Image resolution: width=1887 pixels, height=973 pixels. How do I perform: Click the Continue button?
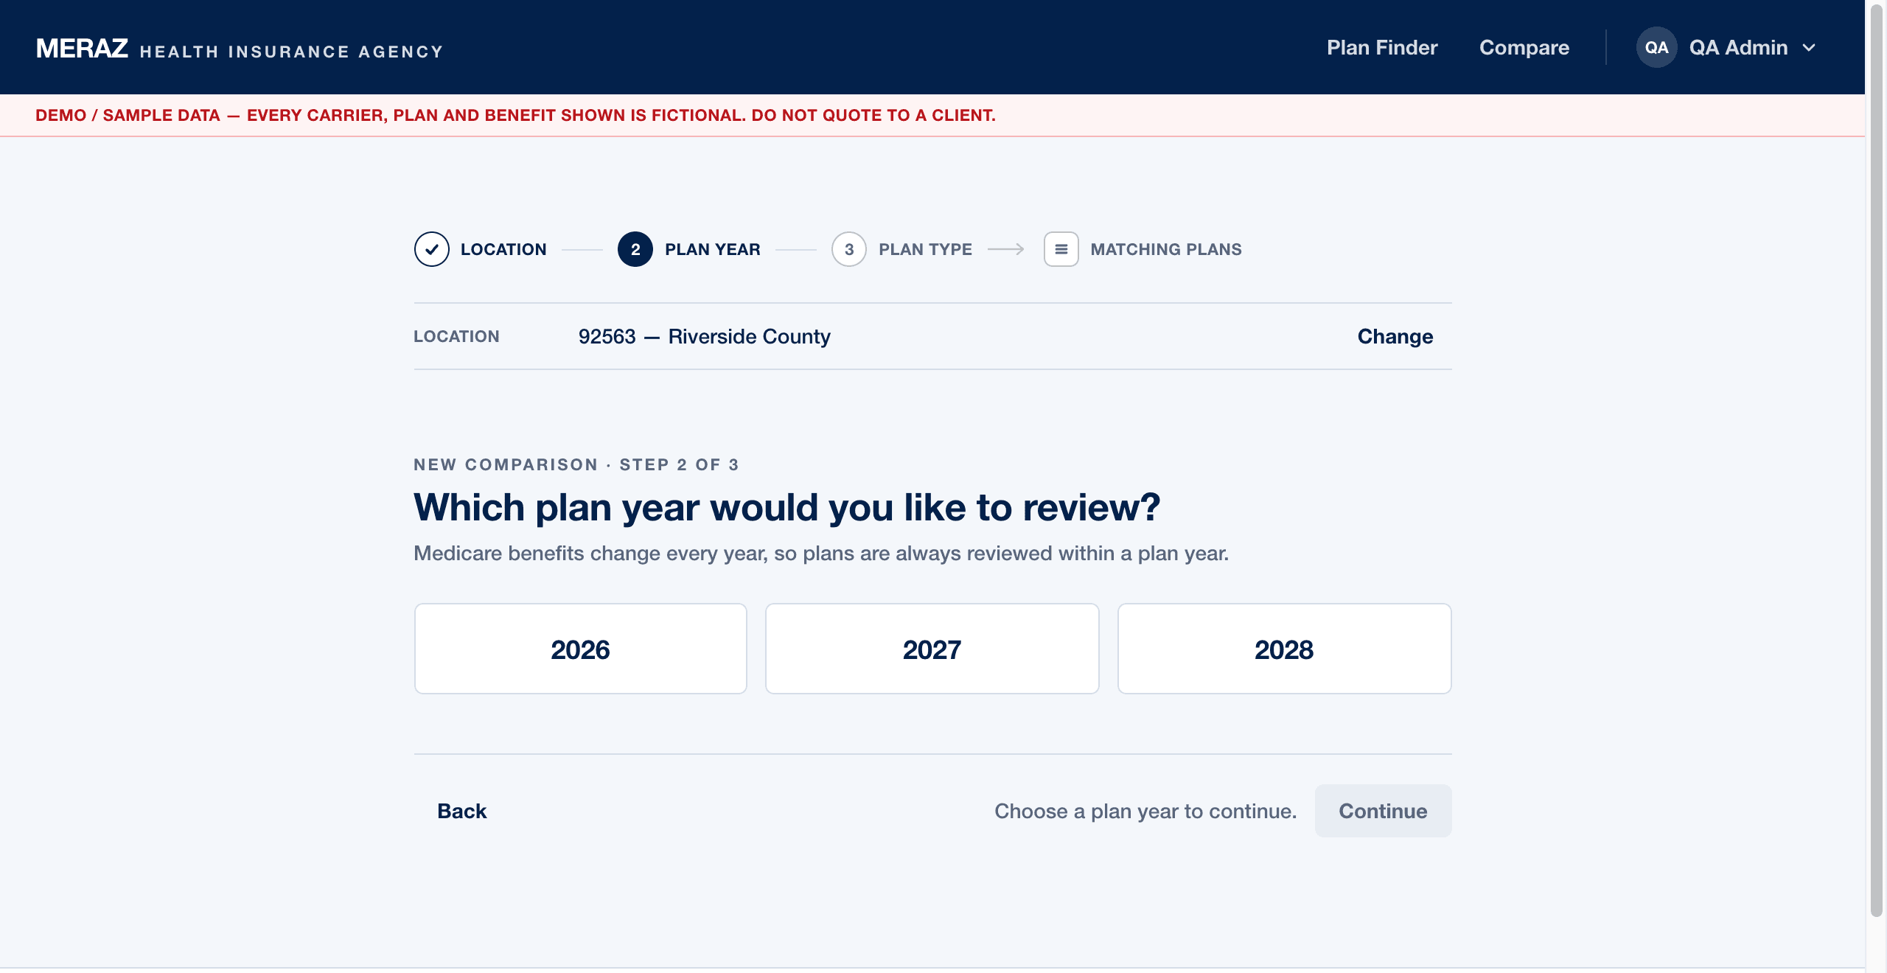pos(1383,811)
